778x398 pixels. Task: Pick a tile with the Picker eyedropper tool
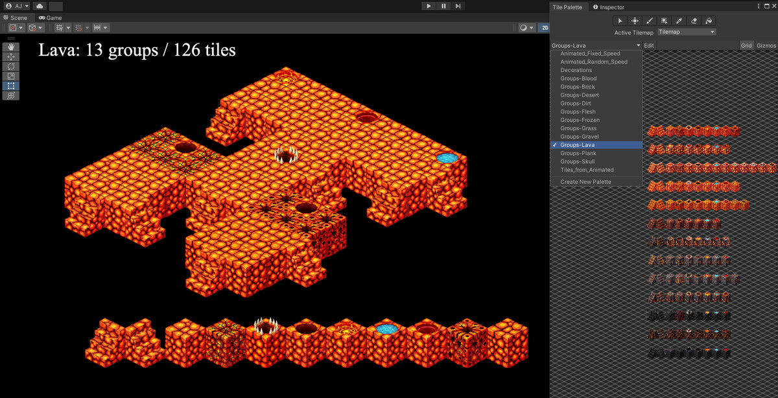coord(680,20)
